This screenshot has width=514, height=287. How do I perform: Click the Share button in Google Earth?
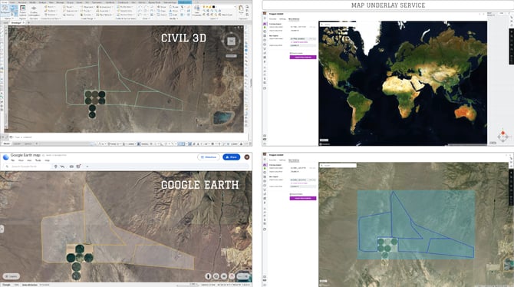(231, 157)
